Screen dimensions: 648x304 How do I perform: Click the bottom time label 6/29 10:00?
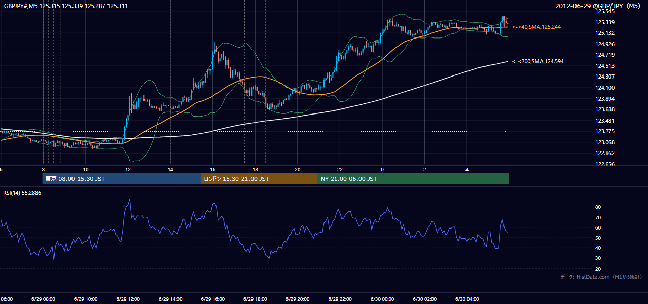pos(85,299)
